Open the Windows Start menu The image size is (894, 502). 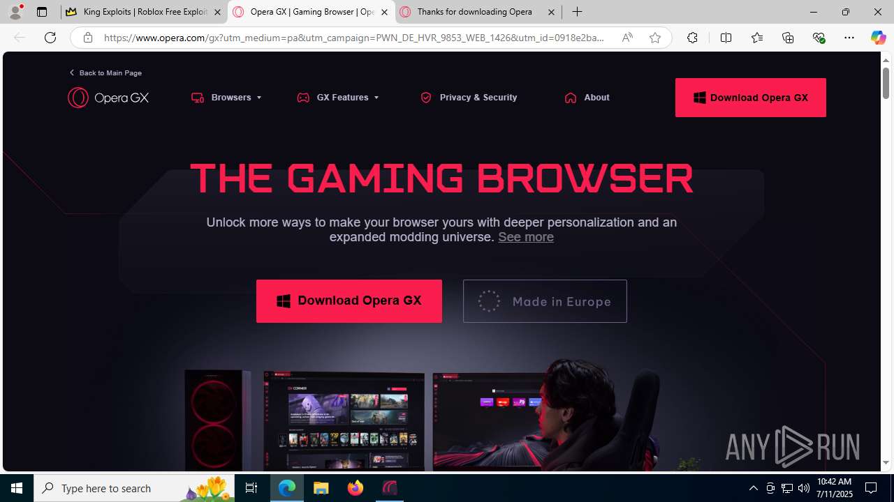(x=17, y=488)
